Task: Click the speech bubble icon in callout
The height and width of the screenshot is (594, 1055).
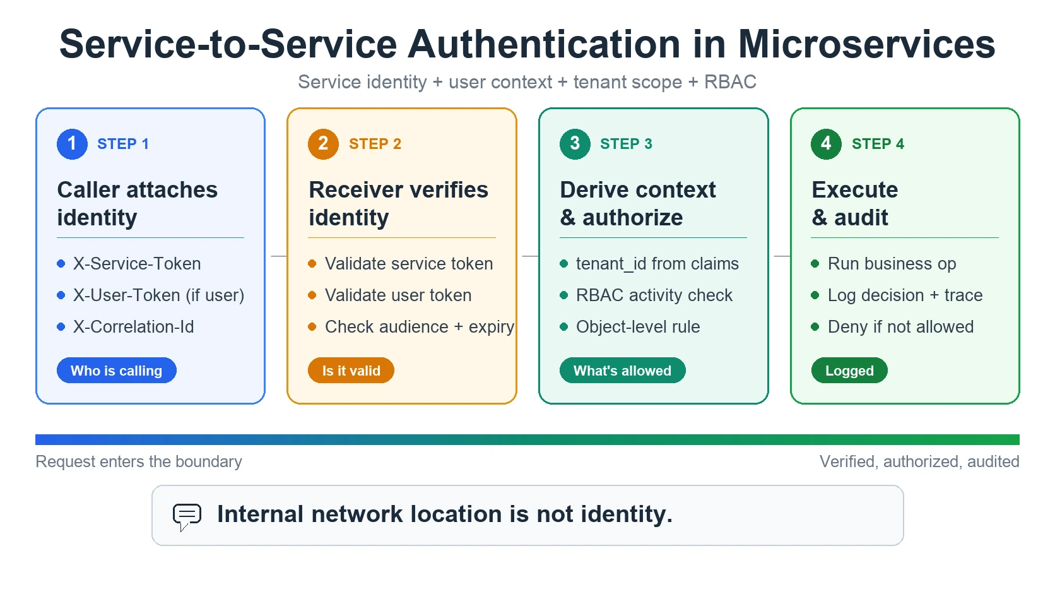Action: (x=187, y=517)
